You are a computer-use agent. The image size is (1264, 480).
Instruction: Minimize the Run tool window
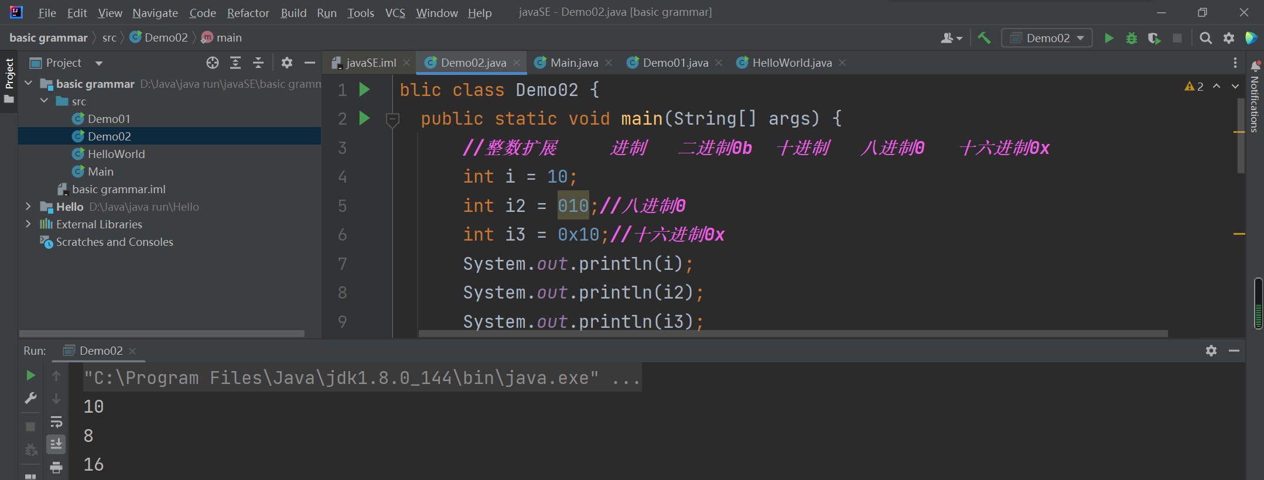pos(1234,351)
